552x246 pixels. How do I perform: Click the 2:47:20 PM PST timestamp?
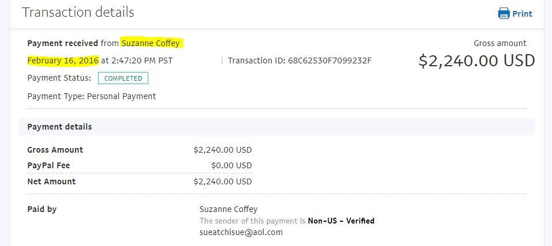click(142, 60)
